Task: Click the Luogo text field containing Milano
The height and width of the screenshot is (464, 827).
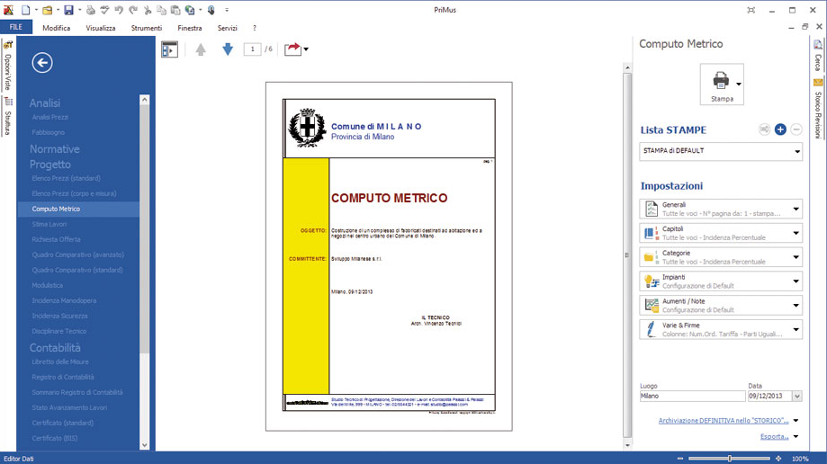Action: click(x=691, y=396)
